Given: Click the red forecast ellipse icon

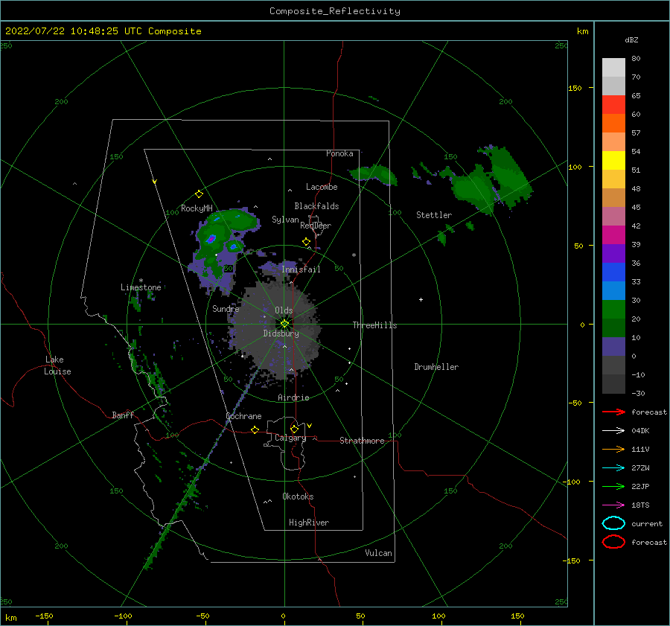Looking at the screenshot, I should 613,542.
